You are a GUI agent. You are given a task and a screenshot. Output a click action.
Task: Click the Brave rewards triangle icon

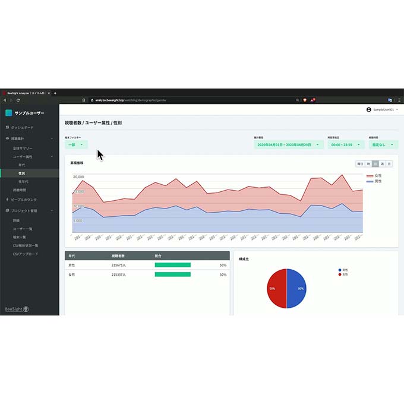[x=313, y=100]
